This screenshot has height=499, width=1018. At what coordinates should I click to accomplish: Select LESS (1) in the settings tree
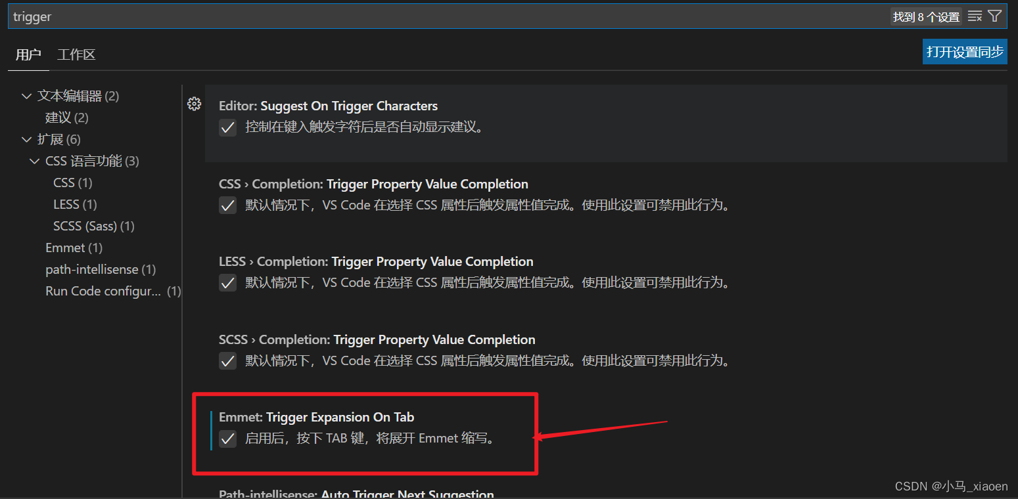click(75, 205)
